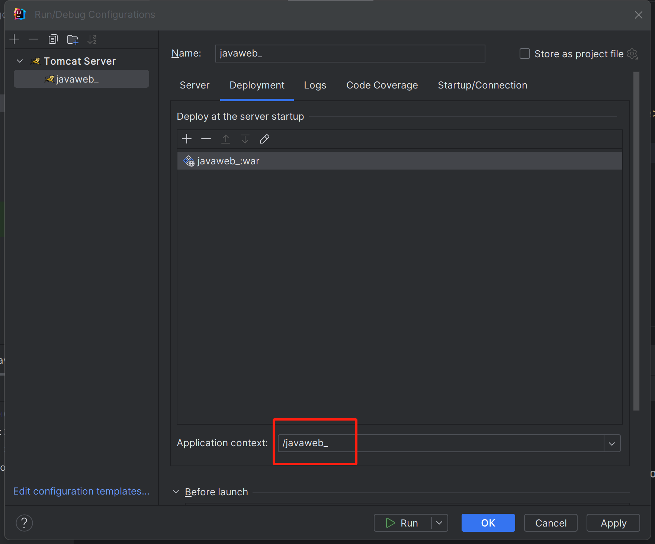Move the deployment artifact down
Image resolution: width=655 pixels, height=544 pixels.
click(245, 139)
